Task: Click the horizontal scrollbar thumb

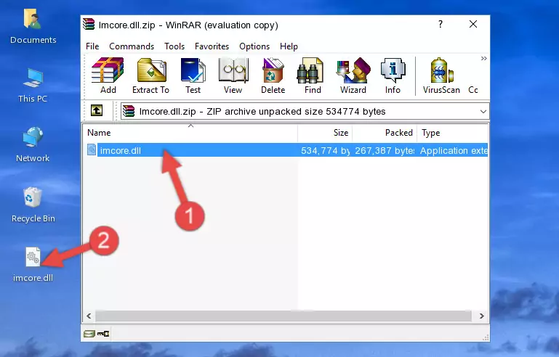Action: click(x=283, y=316)
